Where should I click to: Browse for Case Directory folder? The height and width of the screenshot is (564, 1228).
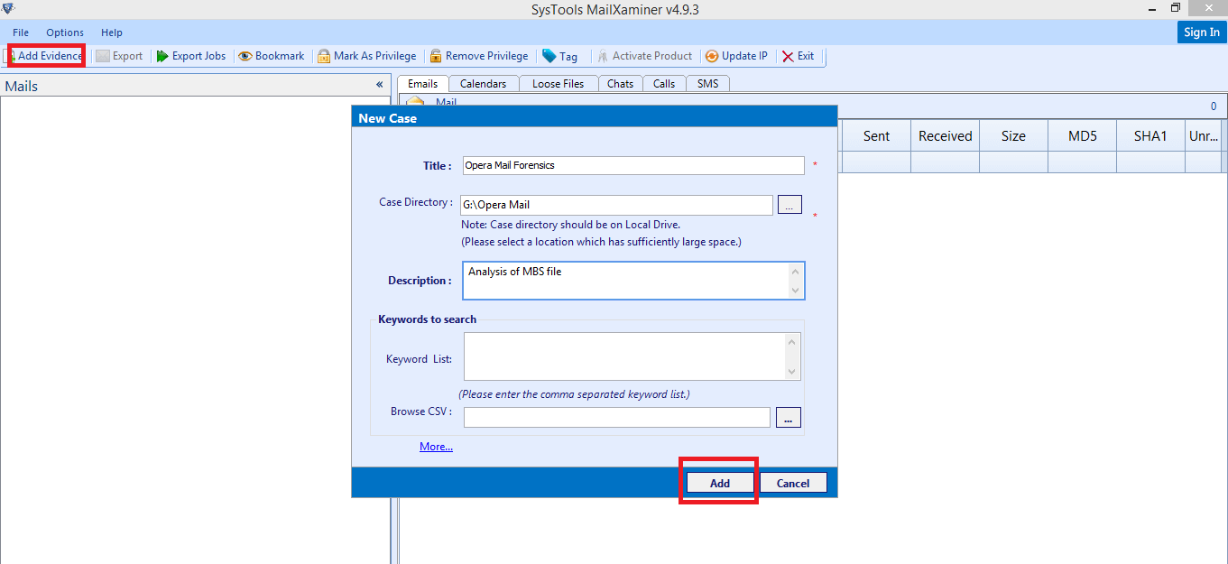(x=789, y=205)
